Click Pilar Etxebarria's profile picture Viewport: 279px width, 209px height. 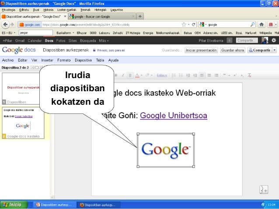[x=265, y=41]
